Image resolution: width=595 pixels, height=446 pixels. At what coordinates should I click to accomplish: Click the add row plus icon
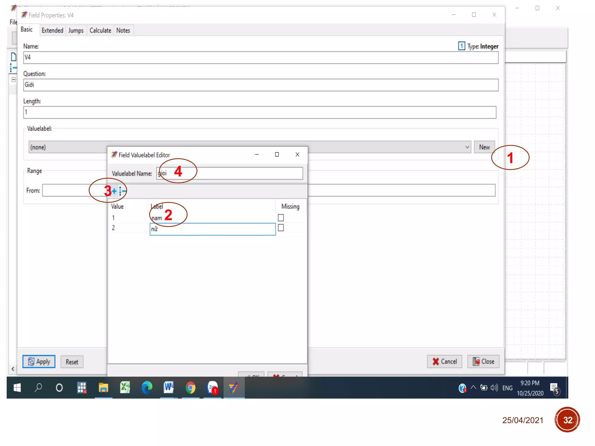114,191
